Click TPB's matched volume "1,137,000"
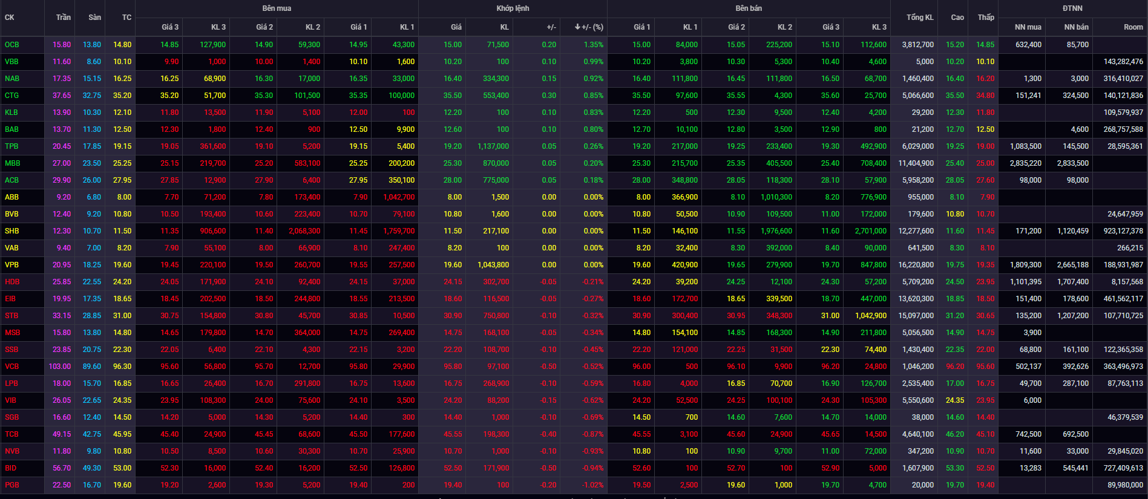This screenshot has width=1148, height=499. [x=493, y=146]
